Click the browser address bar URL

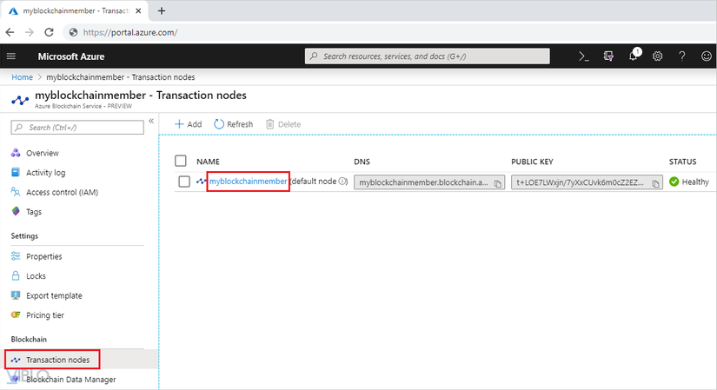click(x=130, y=32)
